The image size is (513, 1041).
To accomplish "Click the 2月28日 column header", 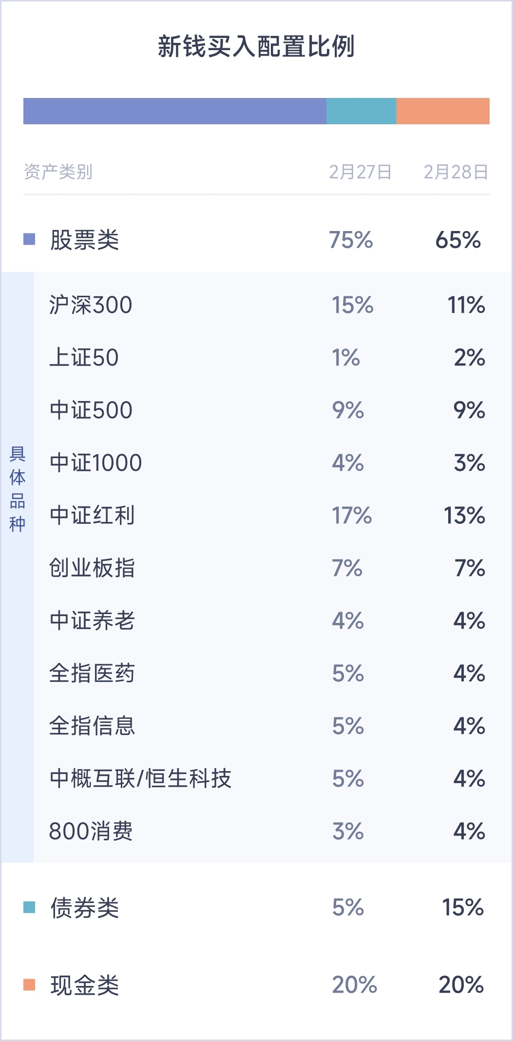I will 456,172.
